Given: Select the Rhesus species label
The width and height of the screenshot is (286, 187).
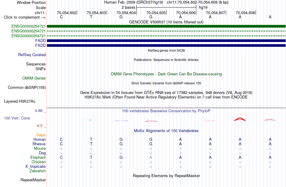Looking at the screenshot, I should click(39, 144).
